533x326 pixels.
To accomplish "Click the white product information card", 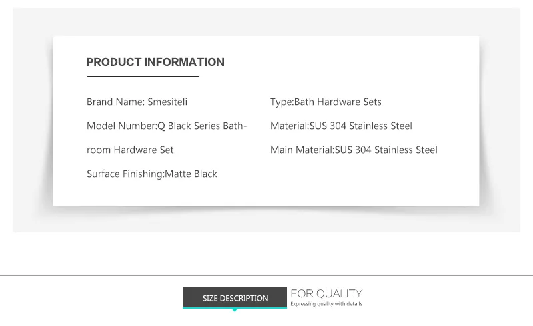I will (x=266, y=121).
